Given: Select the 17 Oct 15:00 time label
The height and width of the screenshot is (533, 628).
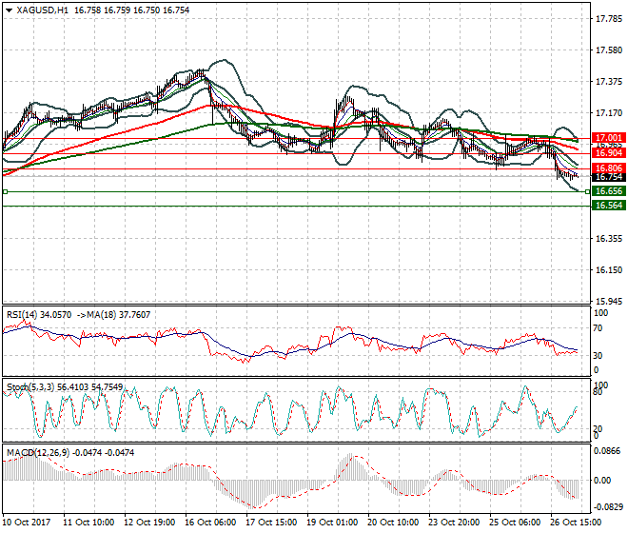Looking at the screenshot, I should (271, 523).
